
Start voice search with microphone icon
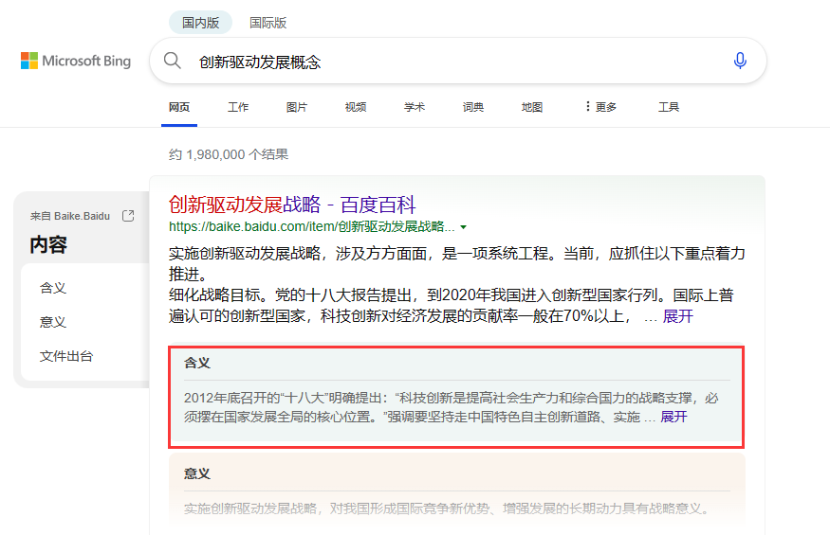point(740,61)
